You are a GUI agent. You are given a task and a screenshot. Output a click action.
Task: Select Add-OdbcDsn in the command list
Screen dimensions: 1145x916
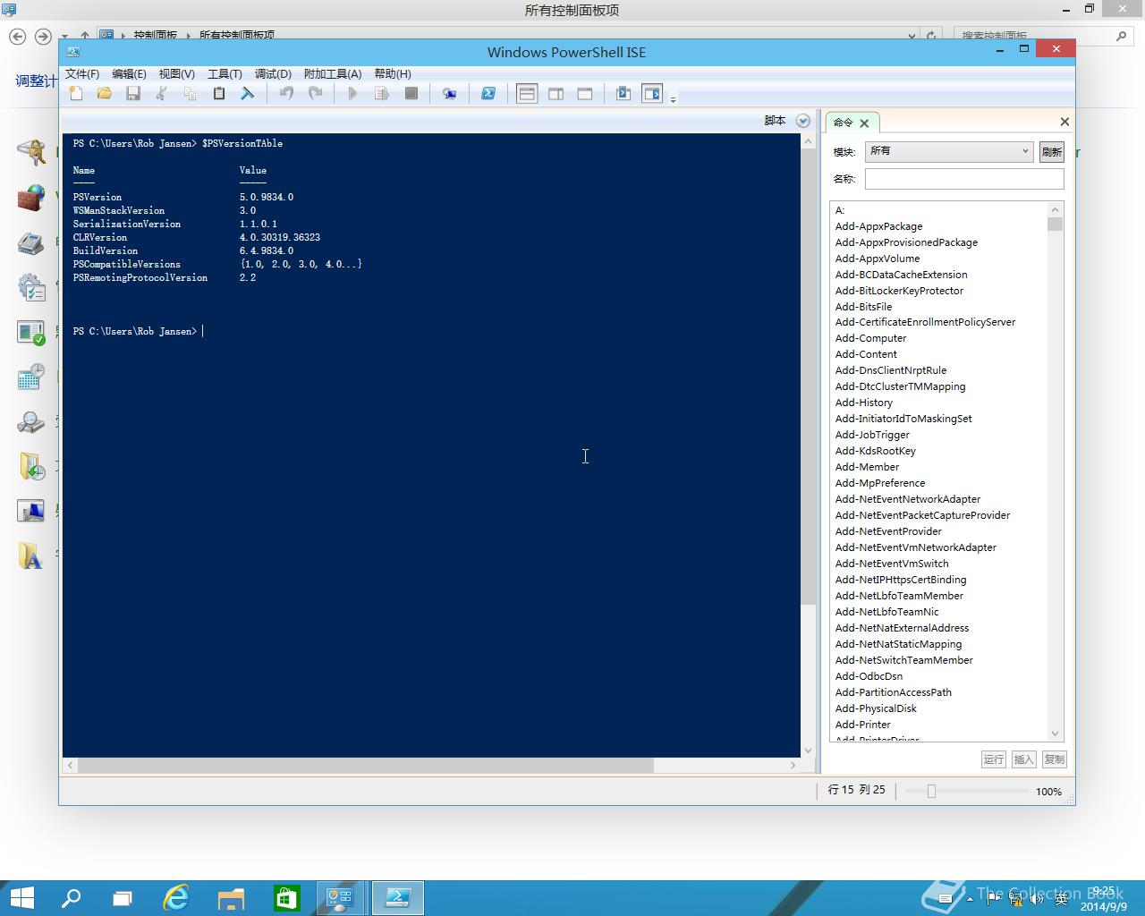coord(869,676)
